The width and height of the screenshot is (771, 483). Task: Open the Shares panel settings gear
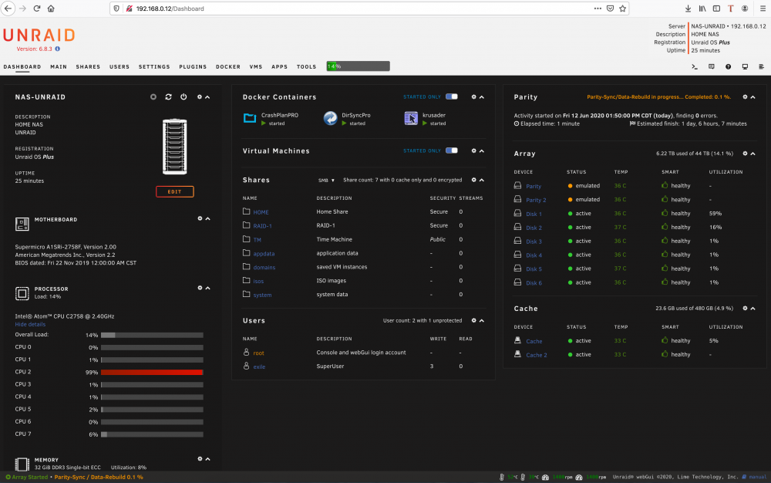[474, 180]
